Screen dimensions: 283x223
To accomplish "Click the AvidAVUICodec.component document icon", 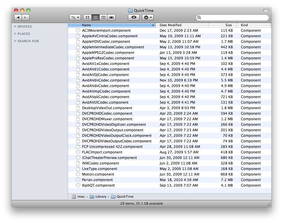I will 78,102.
